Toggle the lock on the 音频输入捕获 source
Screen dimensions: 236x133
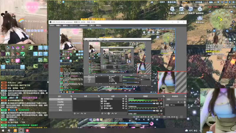pyautogui.click(x=126, y=108)
